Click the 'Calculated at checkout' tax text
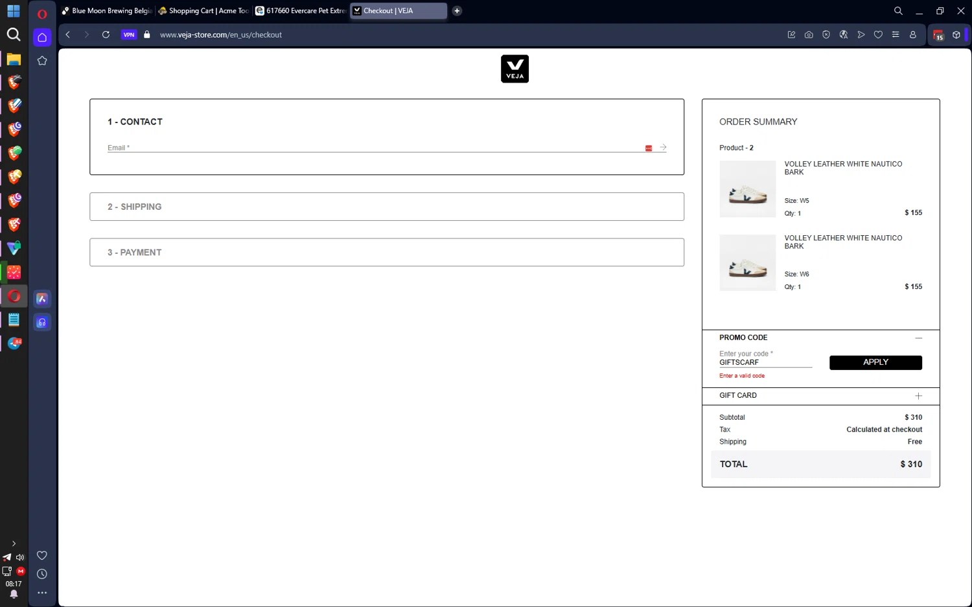Image resolution: width=972 pixels, height=607 pixels. pos(884,429)
